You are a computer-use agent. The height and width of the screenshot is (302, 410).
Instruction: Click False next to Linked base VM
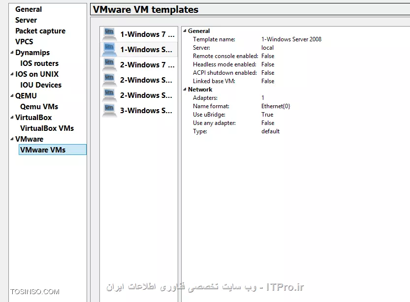[268, 81]
